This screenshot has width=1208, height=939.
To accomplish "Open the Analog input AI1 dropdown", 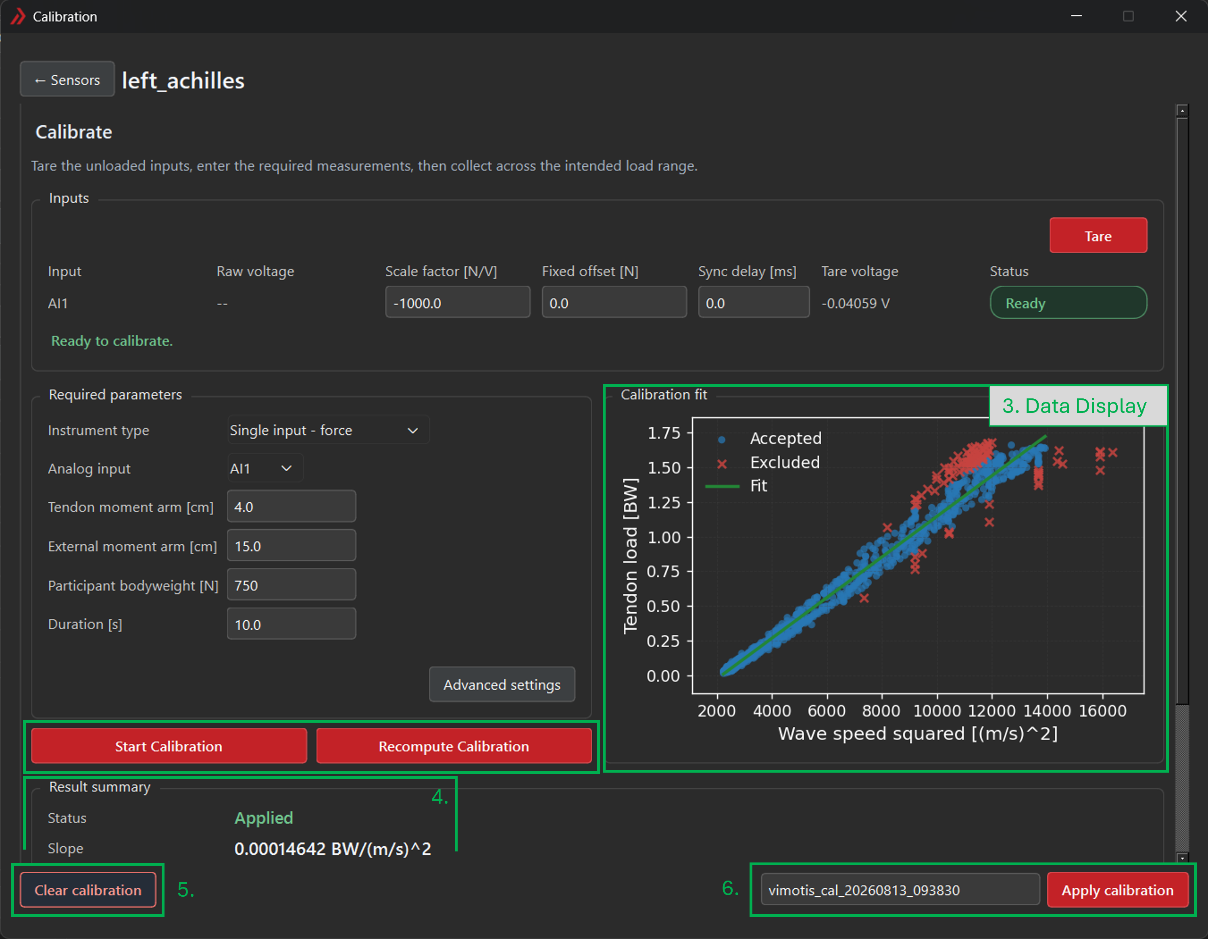I will coord(265,468).
